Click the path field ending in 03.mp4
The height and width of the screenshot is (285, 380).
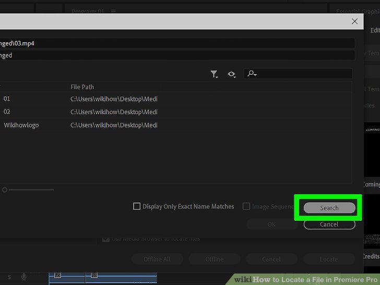click(177, 43)
